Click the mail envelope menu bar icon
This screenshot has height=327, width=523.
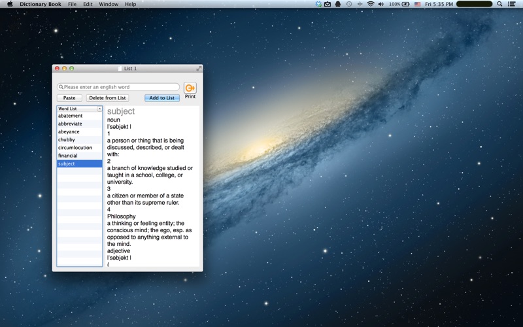(x=328, y=4)
